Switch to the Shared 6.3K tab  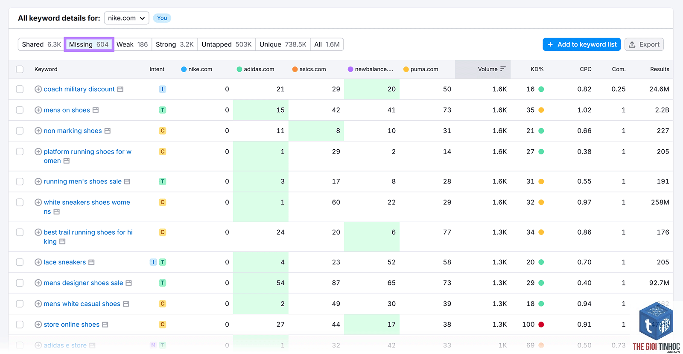click(41, 44)
